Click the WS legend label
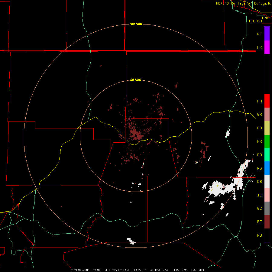 point(260,168)
